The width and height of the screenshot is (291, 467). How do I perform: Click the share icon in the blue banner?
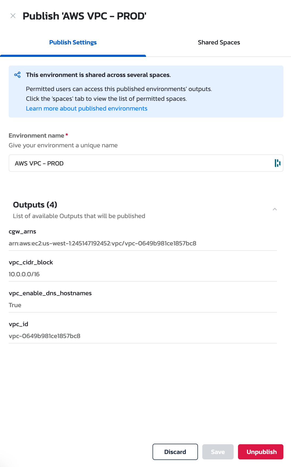coord(17,75)
